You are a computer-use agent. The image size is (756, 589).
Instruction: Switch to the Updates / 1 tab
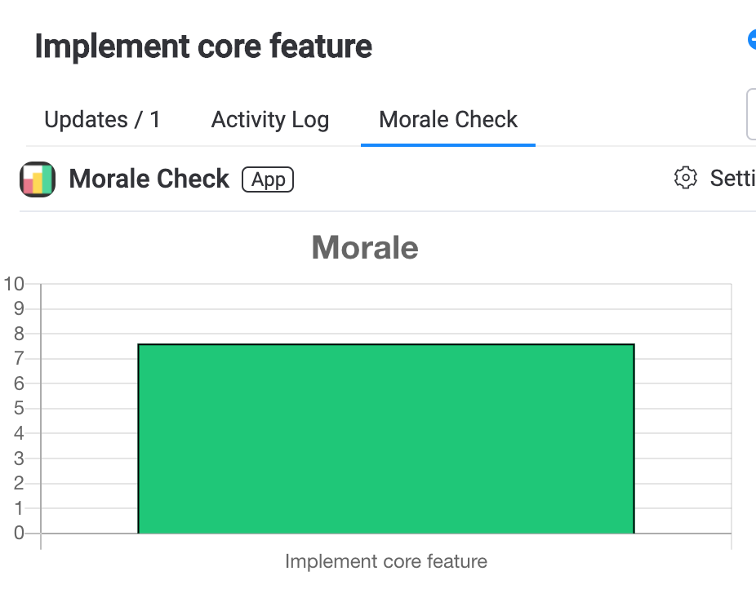coord(102,120)
